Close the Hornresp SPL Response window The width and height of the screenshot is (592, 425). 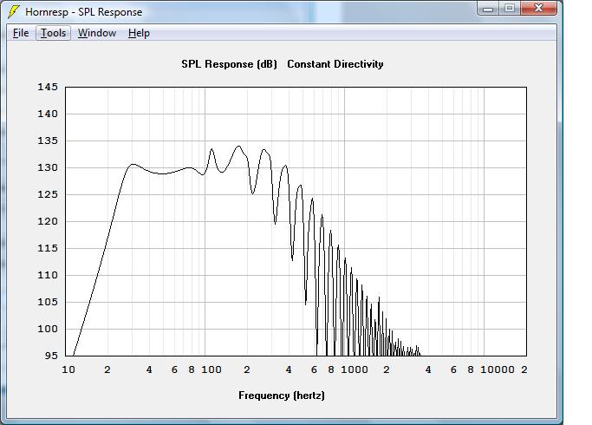point(539,9)
